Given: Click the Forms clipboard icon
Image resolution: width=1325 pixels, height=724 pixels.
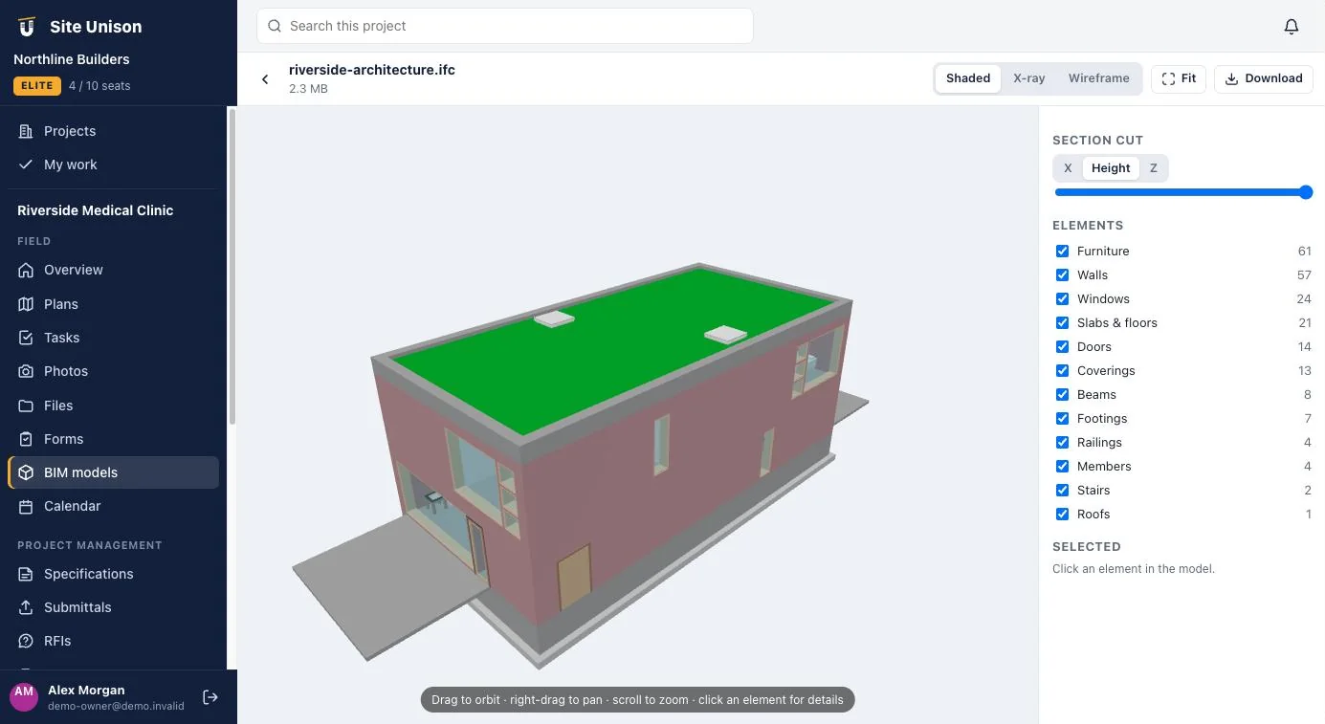Looking at the screenshot, I should [x=26, y=439].
